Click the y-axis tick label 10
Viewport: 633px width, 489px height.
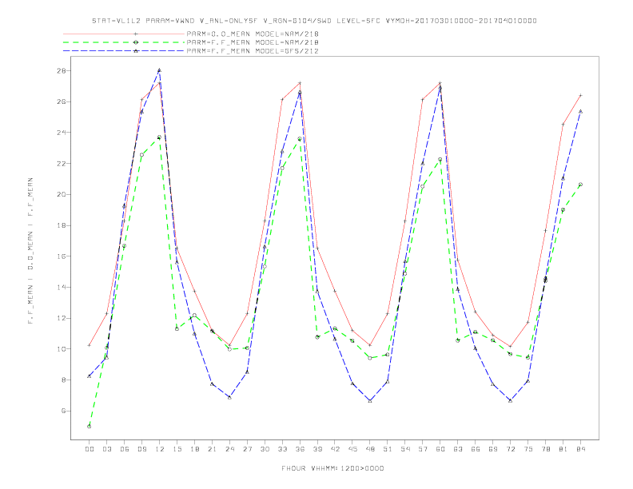62,349
